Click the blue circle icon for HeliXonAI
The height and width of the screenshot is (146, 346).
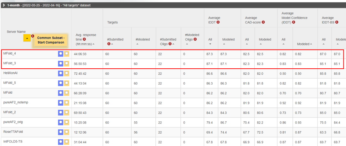click(x=61, y=73)
